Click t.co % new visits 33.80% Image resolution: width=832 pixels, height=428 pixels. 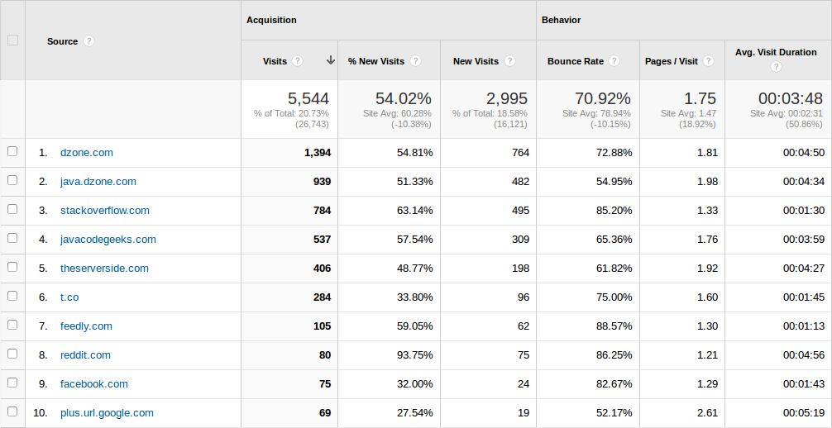pyautogui.click(x=415, y=297)
